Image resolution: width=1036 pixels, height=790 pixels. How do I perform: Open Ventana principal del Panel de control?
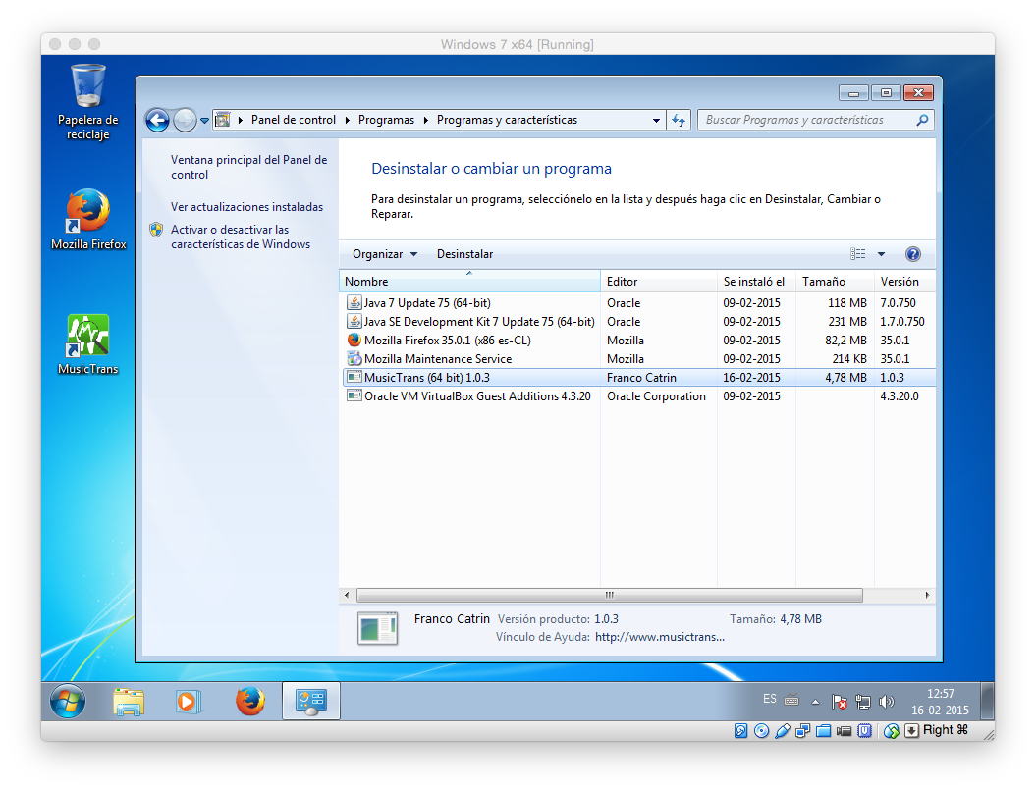[x=248, y=167]
